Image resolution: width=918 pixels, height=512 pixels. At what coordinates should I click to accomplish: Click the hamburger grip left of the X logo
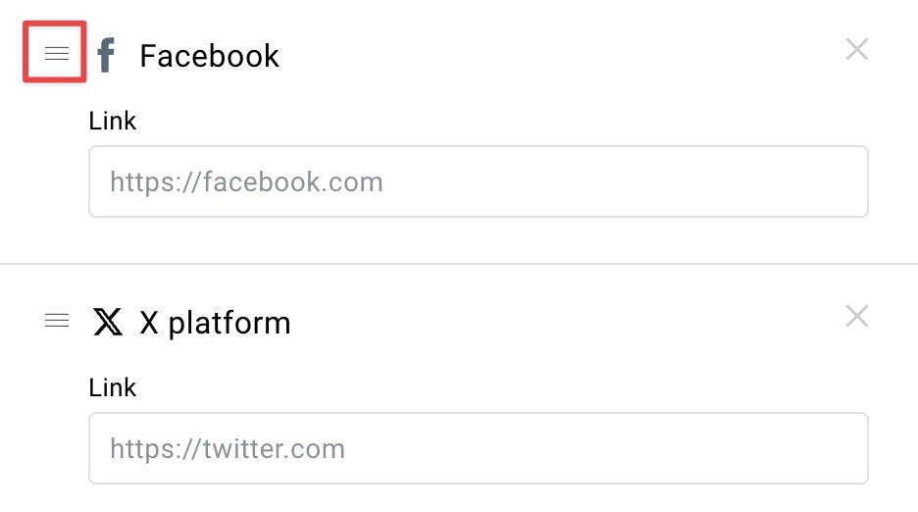[57, 320]
